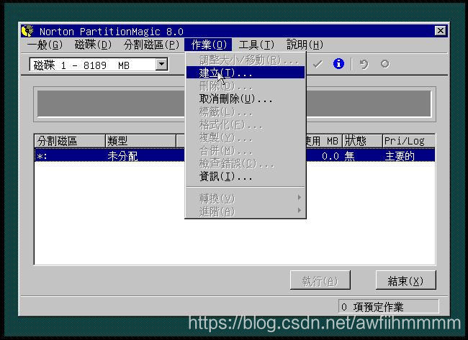Click the 無 status cell

click(x=349, y=156)
